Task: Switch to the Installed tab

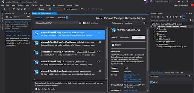Action: click(x=50, y=18)
